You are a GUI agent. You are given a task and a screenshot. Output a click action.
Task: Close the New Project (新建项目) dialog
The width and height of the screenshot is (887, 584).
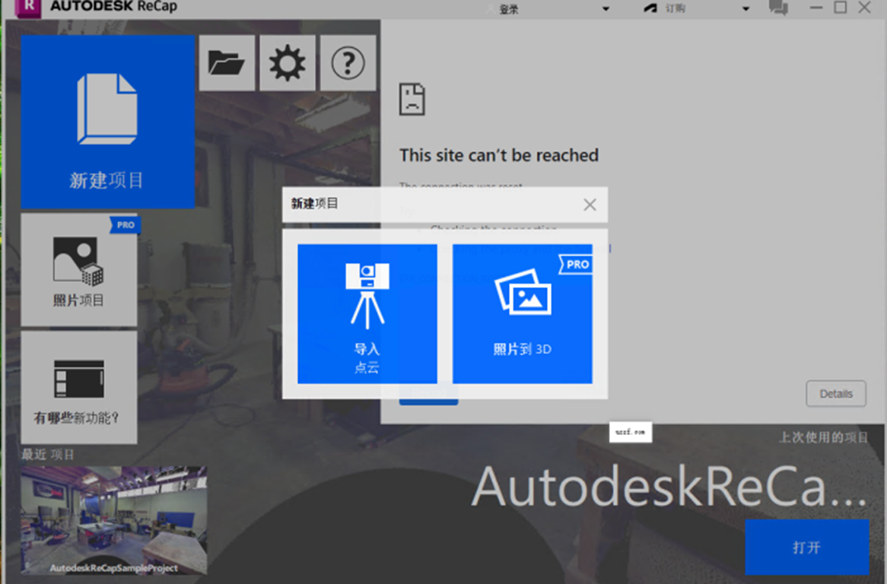point(590,205)
